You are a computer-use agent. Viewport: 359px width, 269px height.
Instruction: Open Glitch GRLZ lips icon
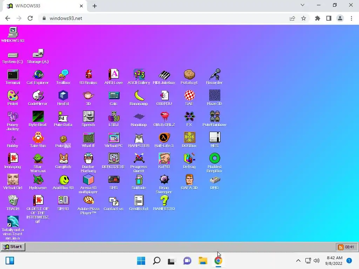click(x=164, y=119)
